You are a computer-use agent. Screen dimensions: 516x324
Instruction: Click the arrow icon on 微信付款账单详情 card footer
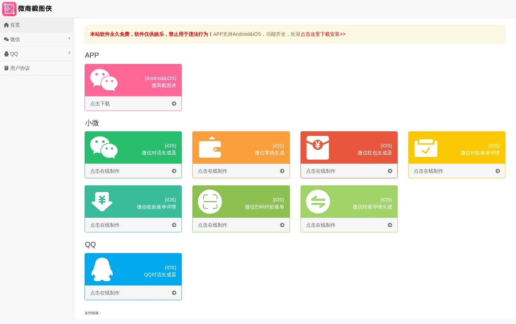[498, 171]
